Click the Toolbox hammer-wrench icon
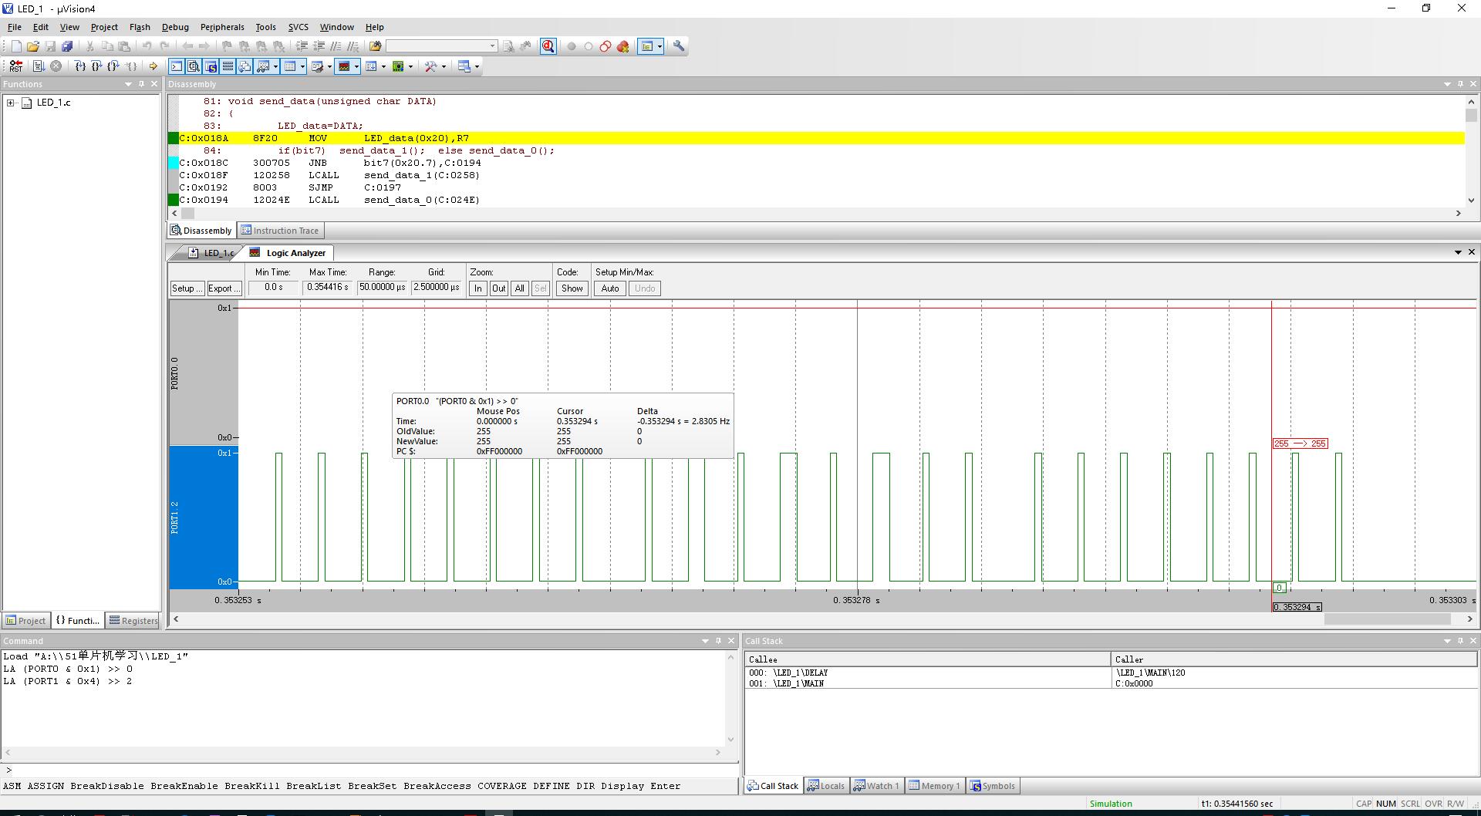Viewport: 1481px width, 816px height. 430,66
